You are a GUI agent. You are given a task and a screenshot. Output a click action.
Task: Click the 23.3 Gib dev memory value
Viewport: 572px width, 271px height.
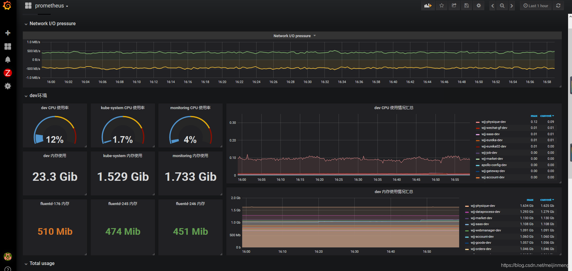pyautogui.click(x=55, y=177)
